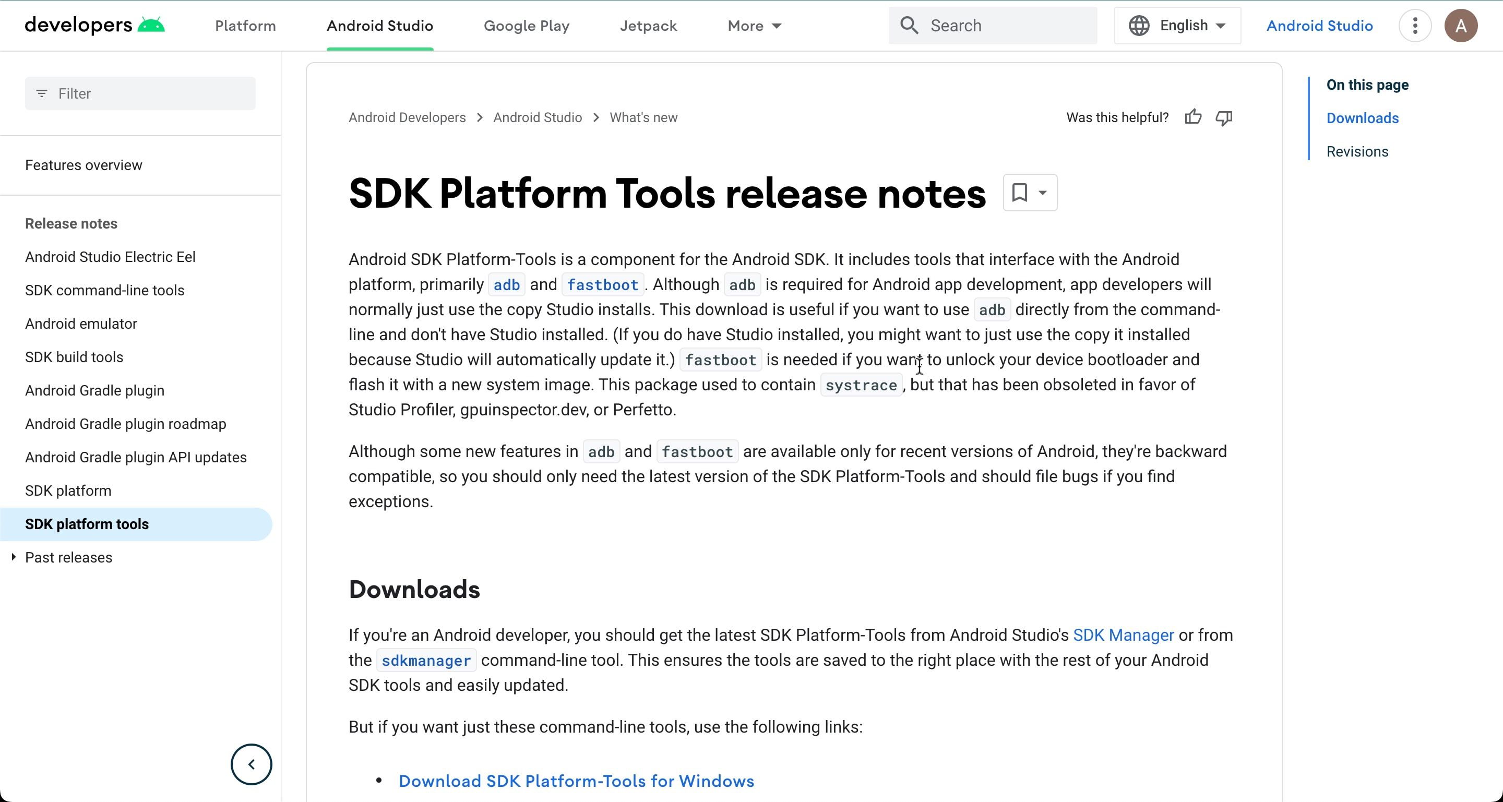1503x802 pixels.
Task: Mark the page helpful with thumbs up
Action: 1193,117
